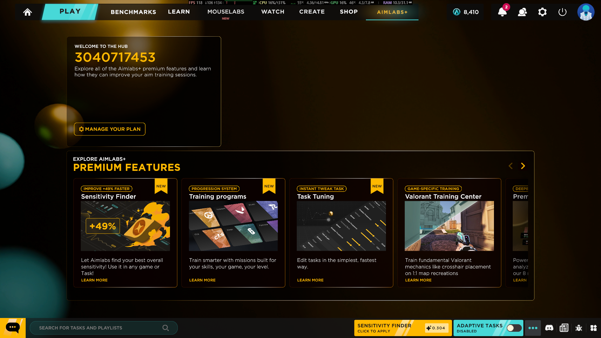This screenshot has width=601, height=338.
Task: Open the Mouselabs tab
Action: tap(226, 12)
